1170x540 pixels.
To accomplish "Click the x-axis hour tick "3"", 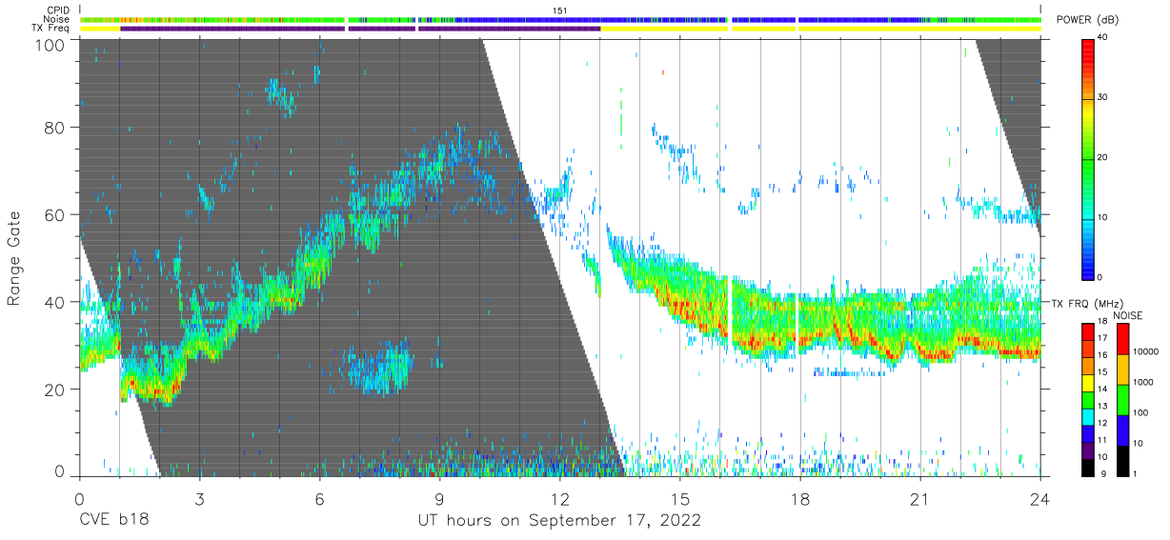I will tap(199, 499).
